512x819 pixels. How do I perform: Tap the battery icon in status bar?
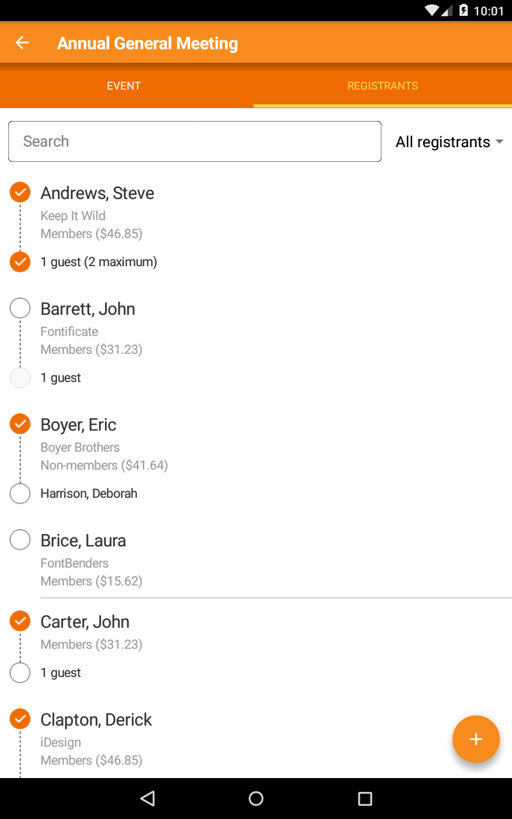[463, 11]
